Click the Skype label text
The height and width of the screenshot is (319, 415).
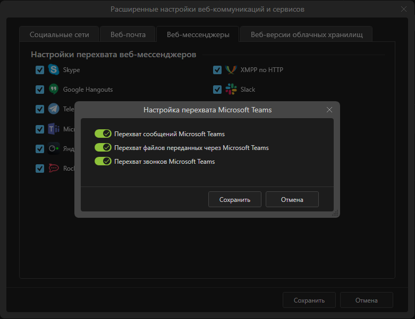71,70
